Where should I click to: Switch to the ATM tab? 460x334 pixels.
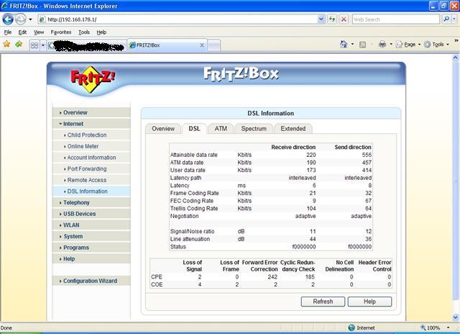click(221, 129)
